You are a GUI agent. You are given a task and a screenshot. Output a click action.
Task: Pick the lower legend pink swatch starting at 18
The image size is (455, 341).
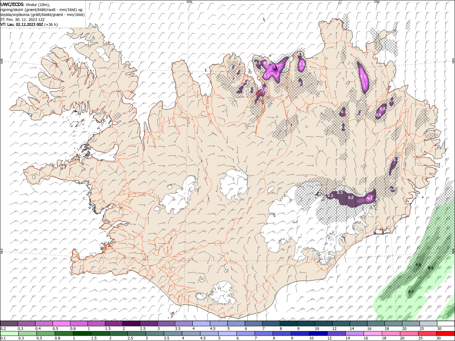point(391,334)
